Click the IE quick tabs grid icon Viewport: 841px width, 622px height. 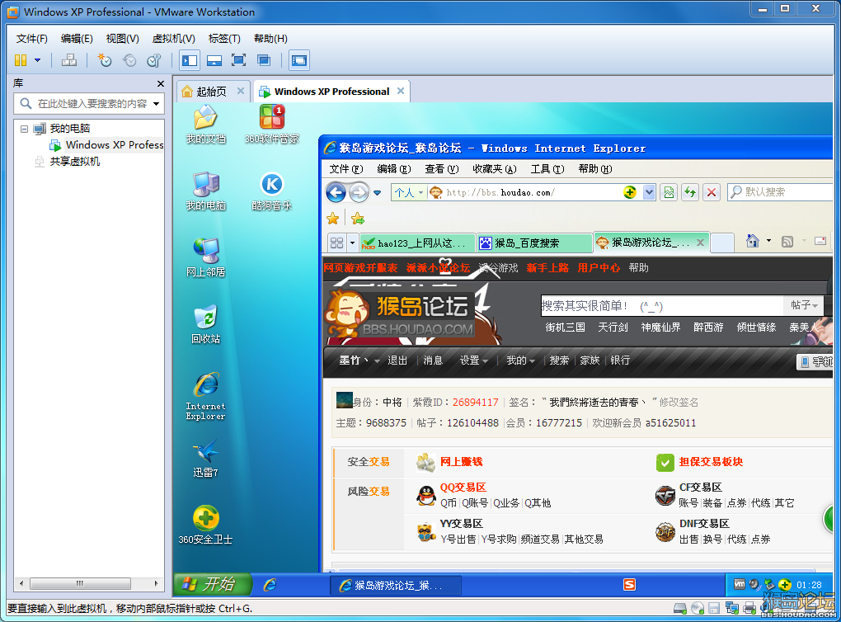click(337, 243)
